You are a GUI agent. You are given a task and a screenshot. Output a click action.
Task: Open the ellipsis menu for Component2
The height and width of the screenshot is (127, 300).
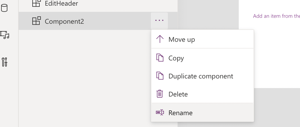(x=159, y=21)
